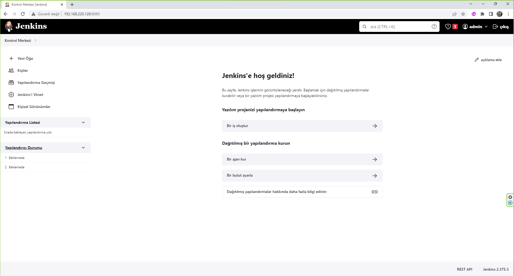Image resolution: width=514 pixels, height=276 pixels.
Task: Click the purple browser extension icon
Action: click(x=474, y=14)
